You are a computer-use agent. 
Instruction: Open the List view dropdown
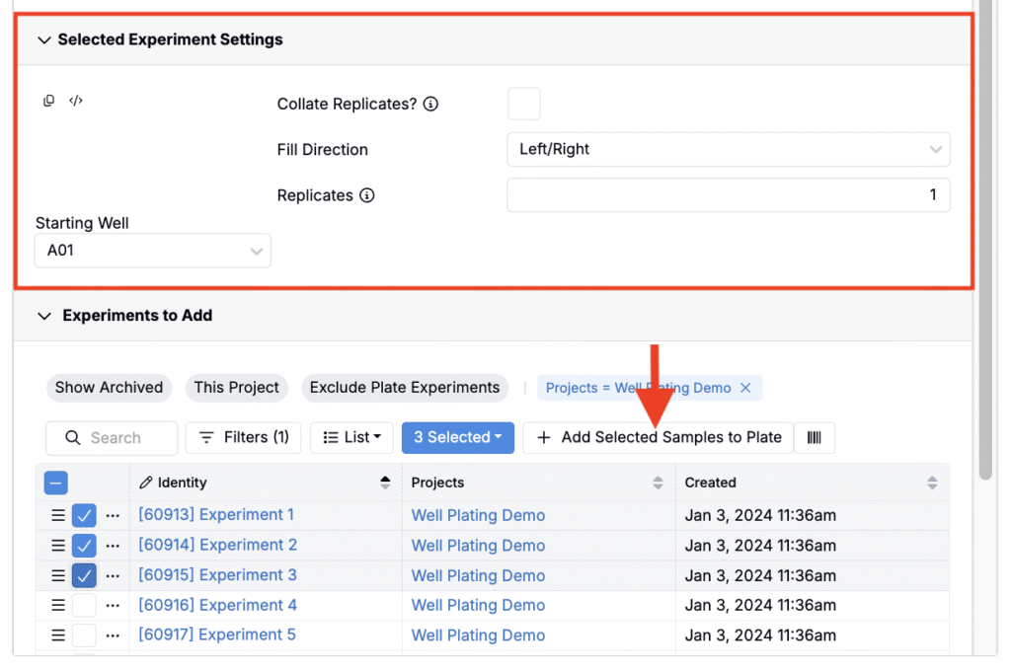point(351,437)
